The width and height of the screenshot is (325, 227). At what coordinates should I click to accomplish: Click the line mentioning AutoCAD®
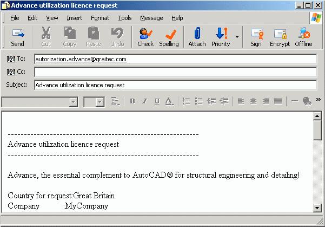pyautogui.click(x=154, y=175)
